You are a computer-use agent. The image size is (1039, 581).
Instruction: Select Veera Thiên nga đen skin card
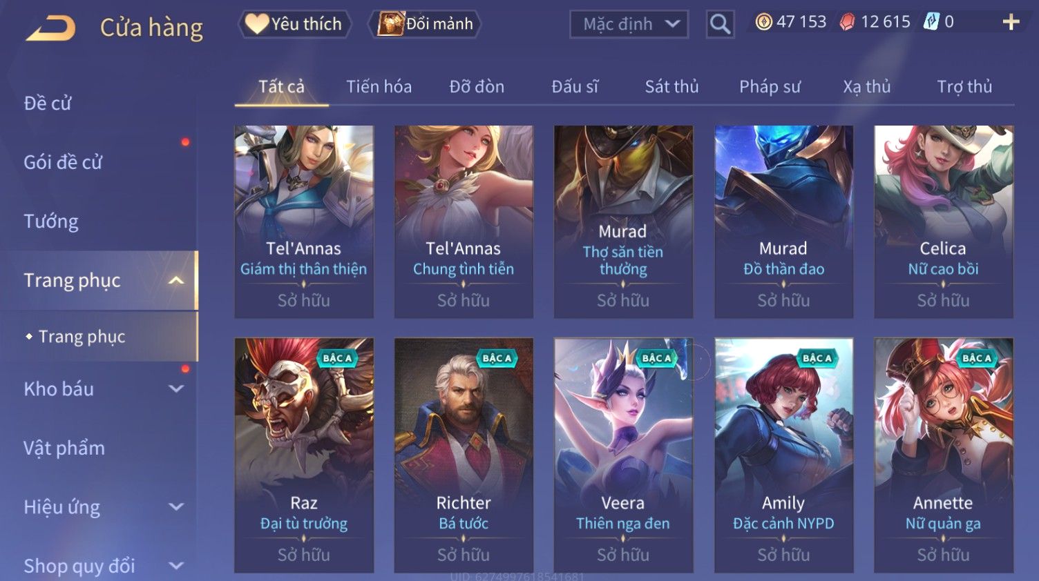click(623, 455)
